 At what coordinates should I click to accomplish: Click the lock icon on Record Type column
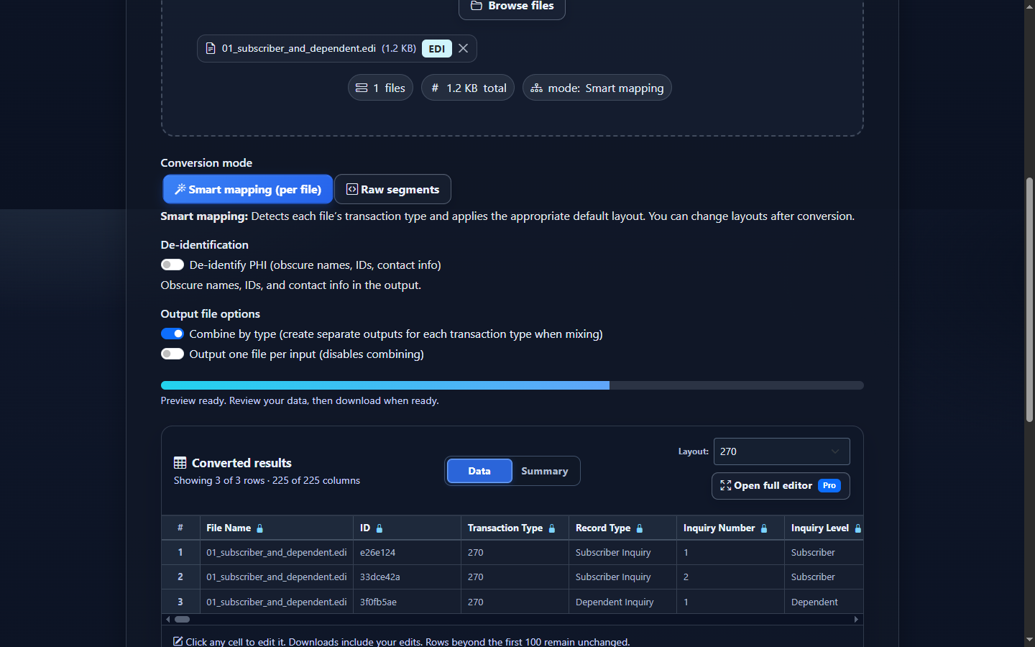coord(640,528)
